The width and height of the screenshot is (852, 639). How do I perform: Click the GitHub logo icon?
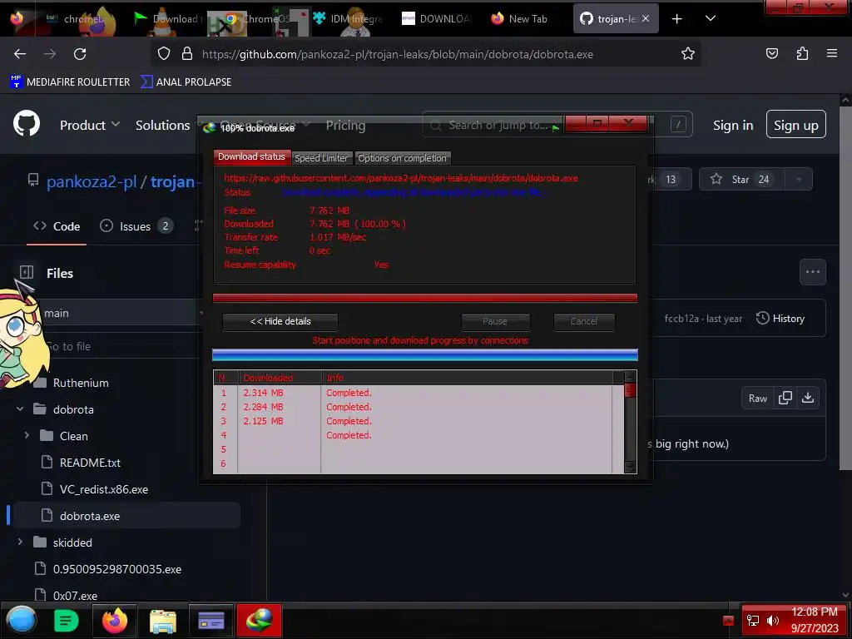pyautogui.click(x=26, y=125)
